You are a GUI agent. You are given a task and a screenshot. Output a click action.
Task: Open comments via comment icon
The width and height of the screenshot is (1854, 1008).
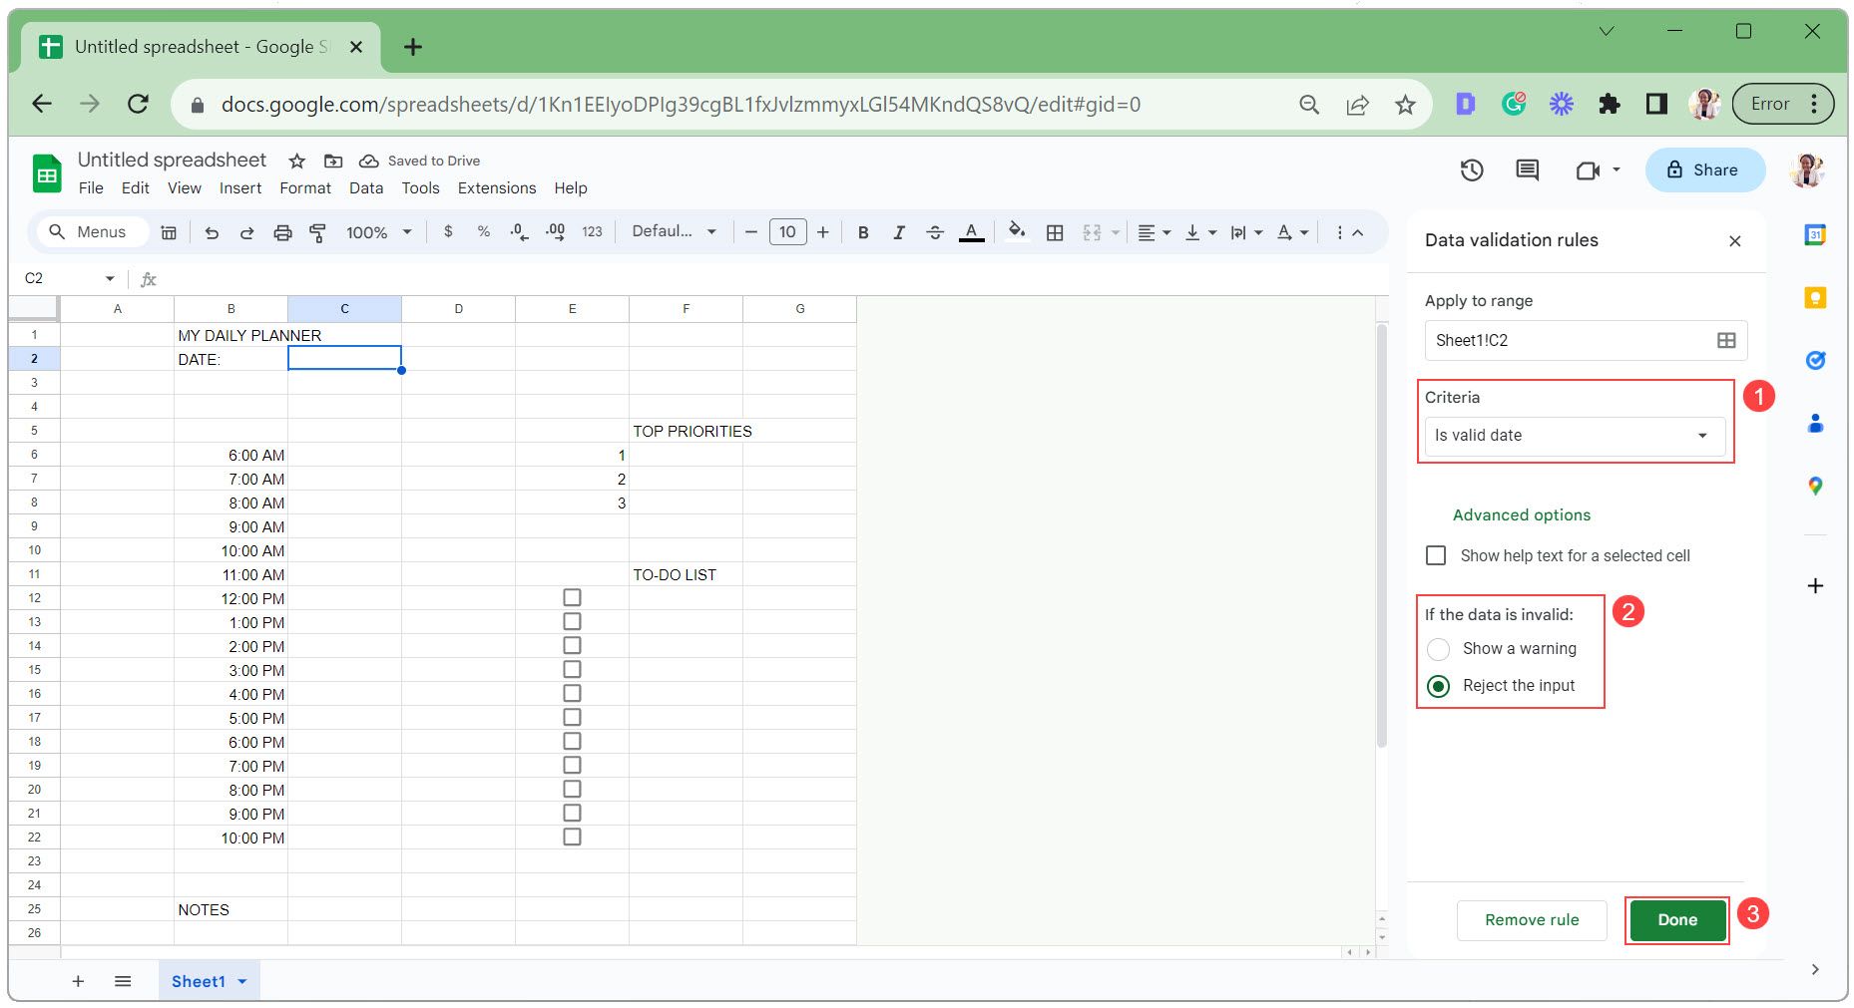click(1527, 169)
